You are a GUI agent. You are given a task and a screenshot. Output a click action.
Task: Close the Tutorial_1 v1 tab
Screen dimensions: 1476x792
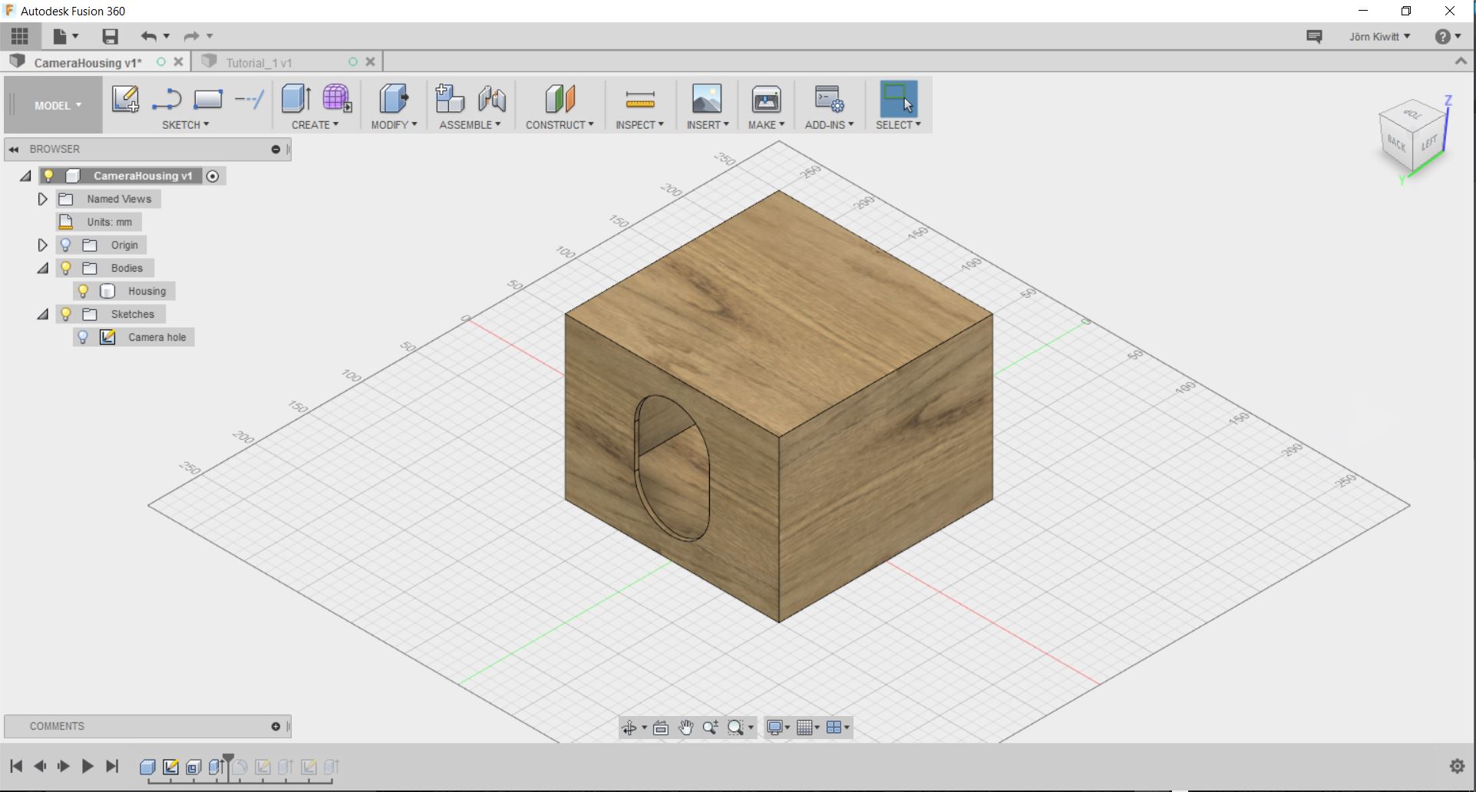(x=370, y=61)
